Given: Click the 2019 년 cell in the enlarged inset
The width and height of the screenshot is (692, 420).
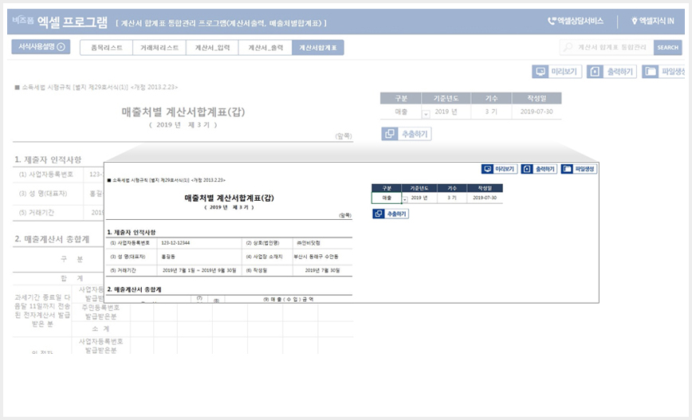Looking at the screenshot, I should point(419,198).
